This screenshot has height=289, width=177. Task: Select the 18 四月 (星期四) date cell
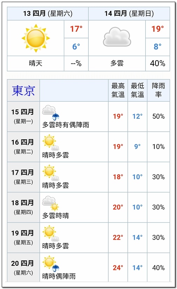(x=23, y=208)
